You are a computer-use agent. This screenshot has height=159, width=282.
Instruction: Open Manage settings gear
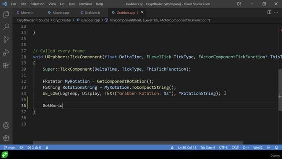(x=6, y=138)
